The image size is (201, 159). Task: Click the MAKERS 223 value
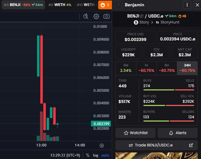pos(122,117)
